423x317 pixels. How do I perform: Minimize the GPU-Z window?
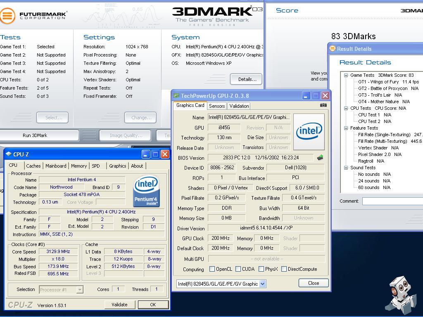click(x=306, y=96)
